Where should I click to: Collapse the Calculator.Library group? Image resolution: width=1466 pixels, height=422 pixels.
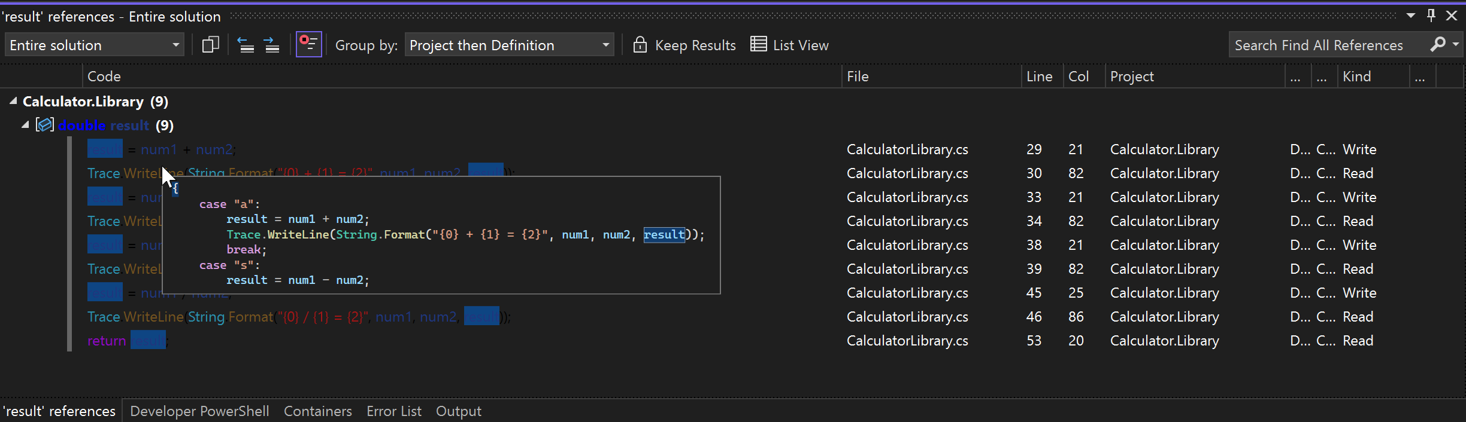(13, 102)
